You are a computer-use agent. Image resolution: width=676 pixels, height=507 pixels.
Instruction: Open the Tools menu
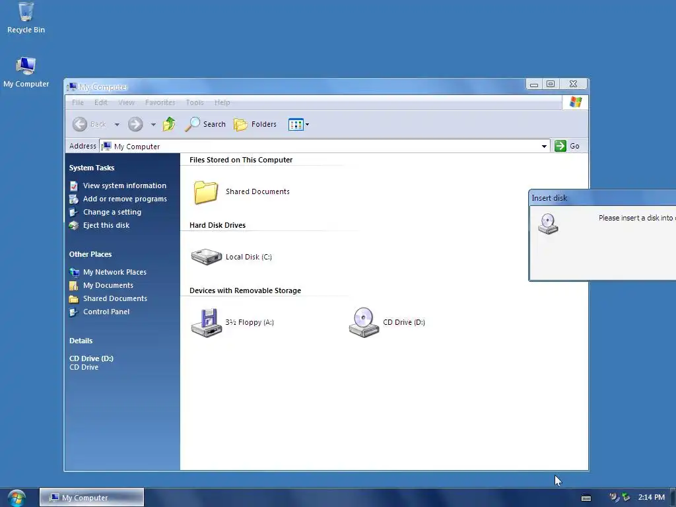tap(195, 102)
